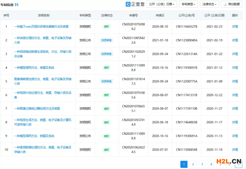Open the 公开(公告)日期 dropdown filter
246x169 pixels.
(x=162, y=4)
